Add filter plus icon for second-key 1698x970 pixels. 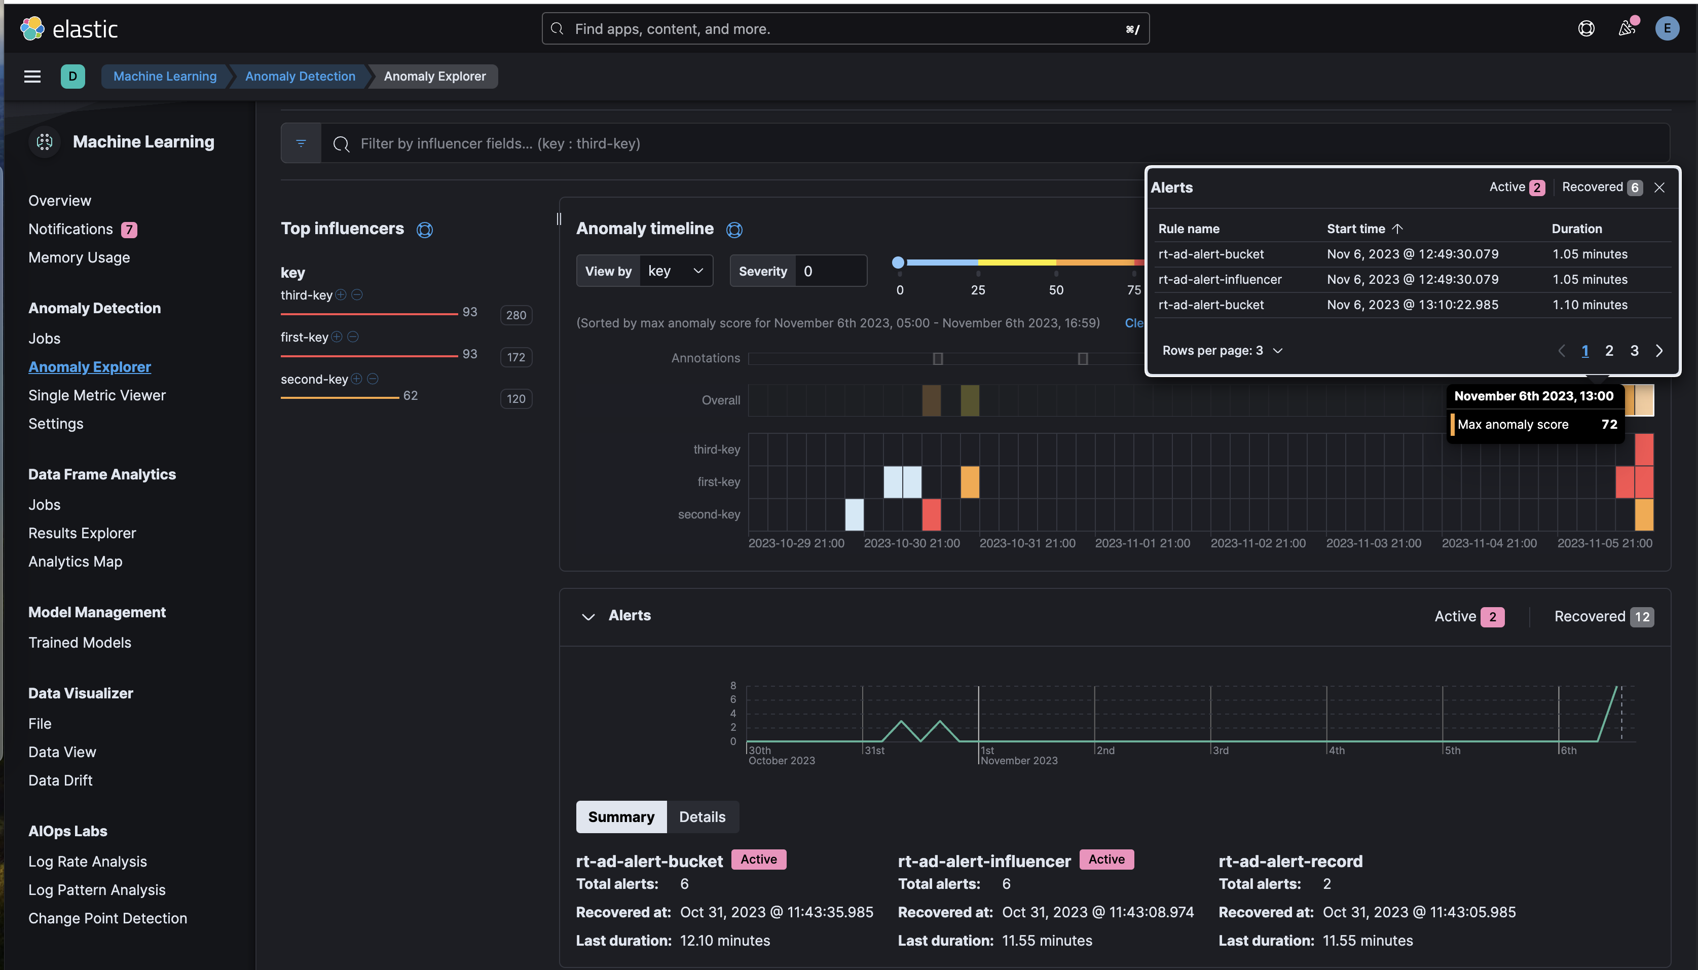click(x=356, y=379)
